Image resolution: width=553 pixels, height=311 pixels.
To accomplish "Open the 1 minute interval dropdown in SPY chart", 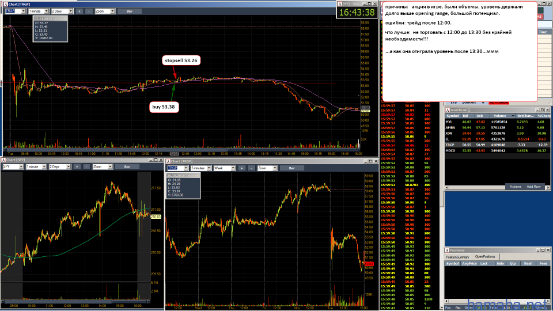I will pos(44,167).
